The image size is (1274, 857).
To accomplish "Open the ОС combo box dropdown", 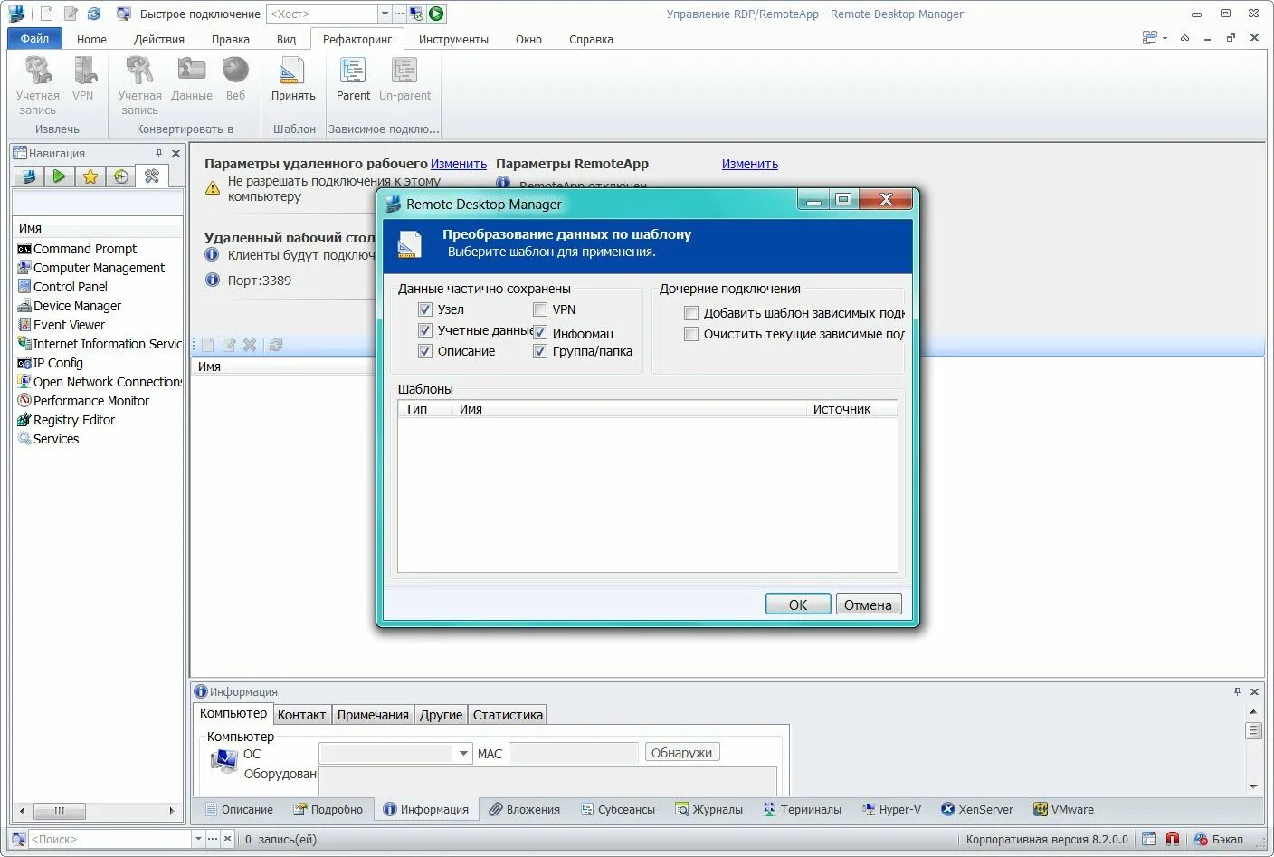I will click(463, 753).
